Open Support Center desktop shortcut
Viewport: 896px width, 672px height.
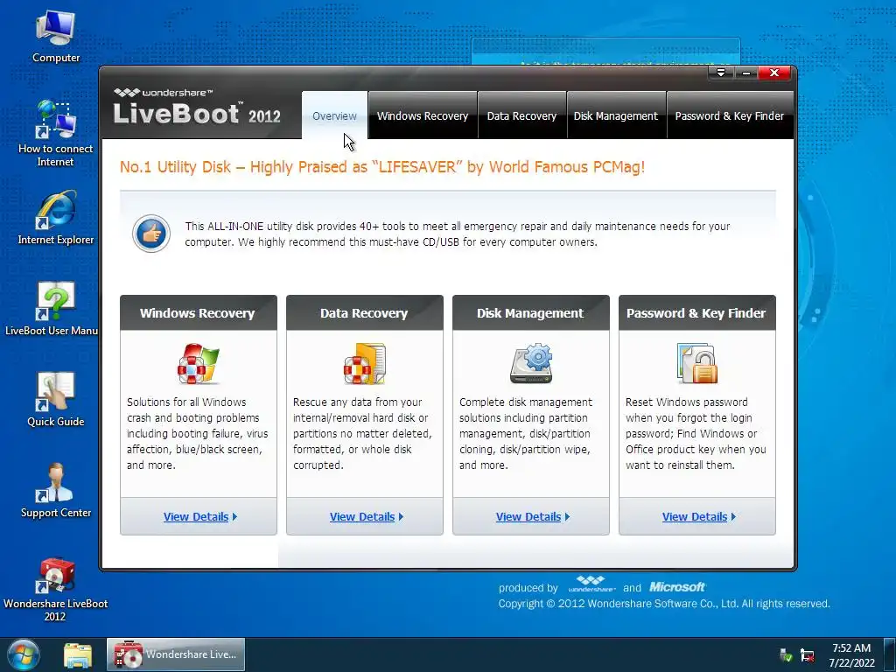click(55, 490)
